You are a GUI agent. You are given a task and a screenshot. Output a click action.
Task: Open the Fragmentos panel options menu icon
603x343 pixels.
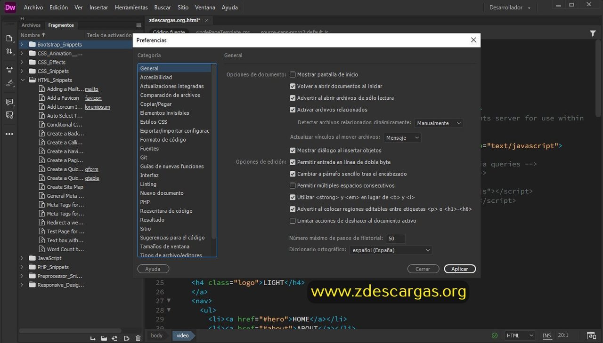(139, 25)
